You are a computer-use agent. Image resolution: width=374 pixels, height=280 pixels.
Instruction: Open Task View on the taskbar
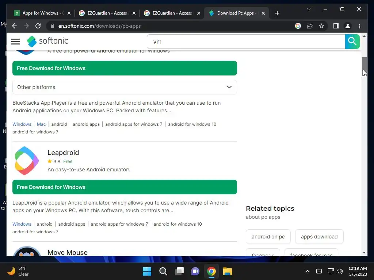coord(179,271)
